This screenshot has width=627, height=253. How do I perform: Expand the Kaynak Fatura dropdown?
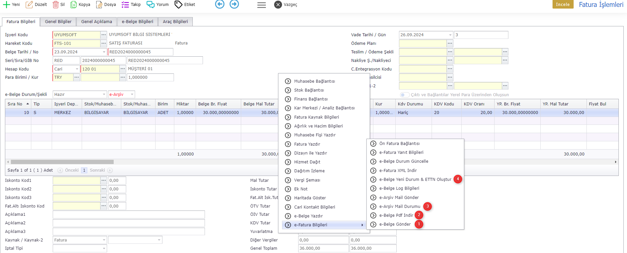tap(104, 240)
